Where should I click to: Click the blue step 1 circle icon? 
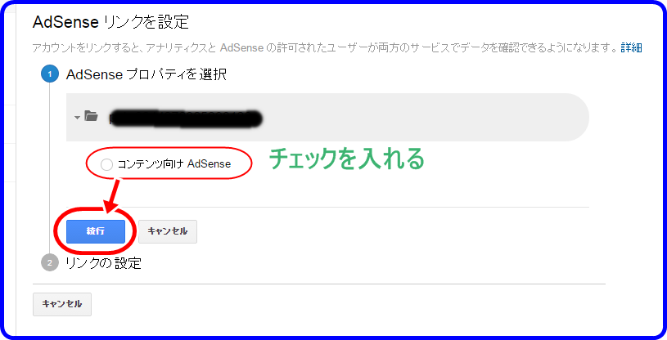(x=50, y=74)
